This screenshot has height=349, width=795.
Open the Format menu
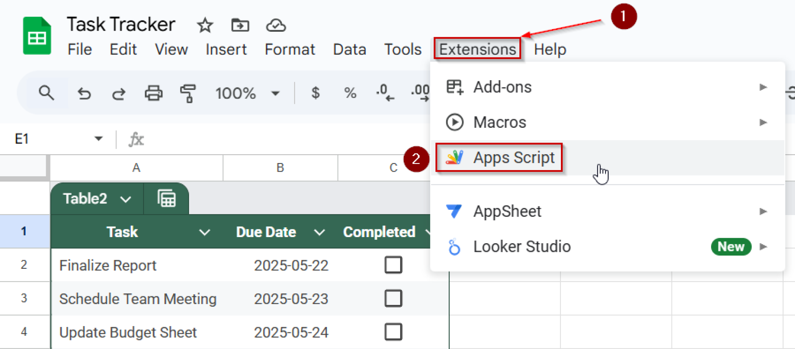click(x=290, y=49)
